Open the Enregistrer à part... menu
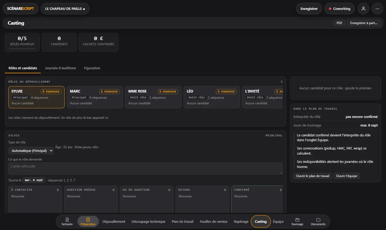This screenshot has height=230, width=386. (363, 23)
